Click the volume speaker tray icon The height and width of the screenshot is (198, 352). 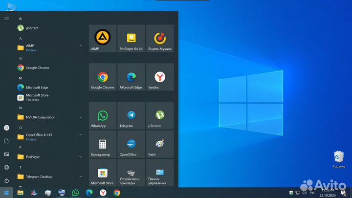coord(305,193)
